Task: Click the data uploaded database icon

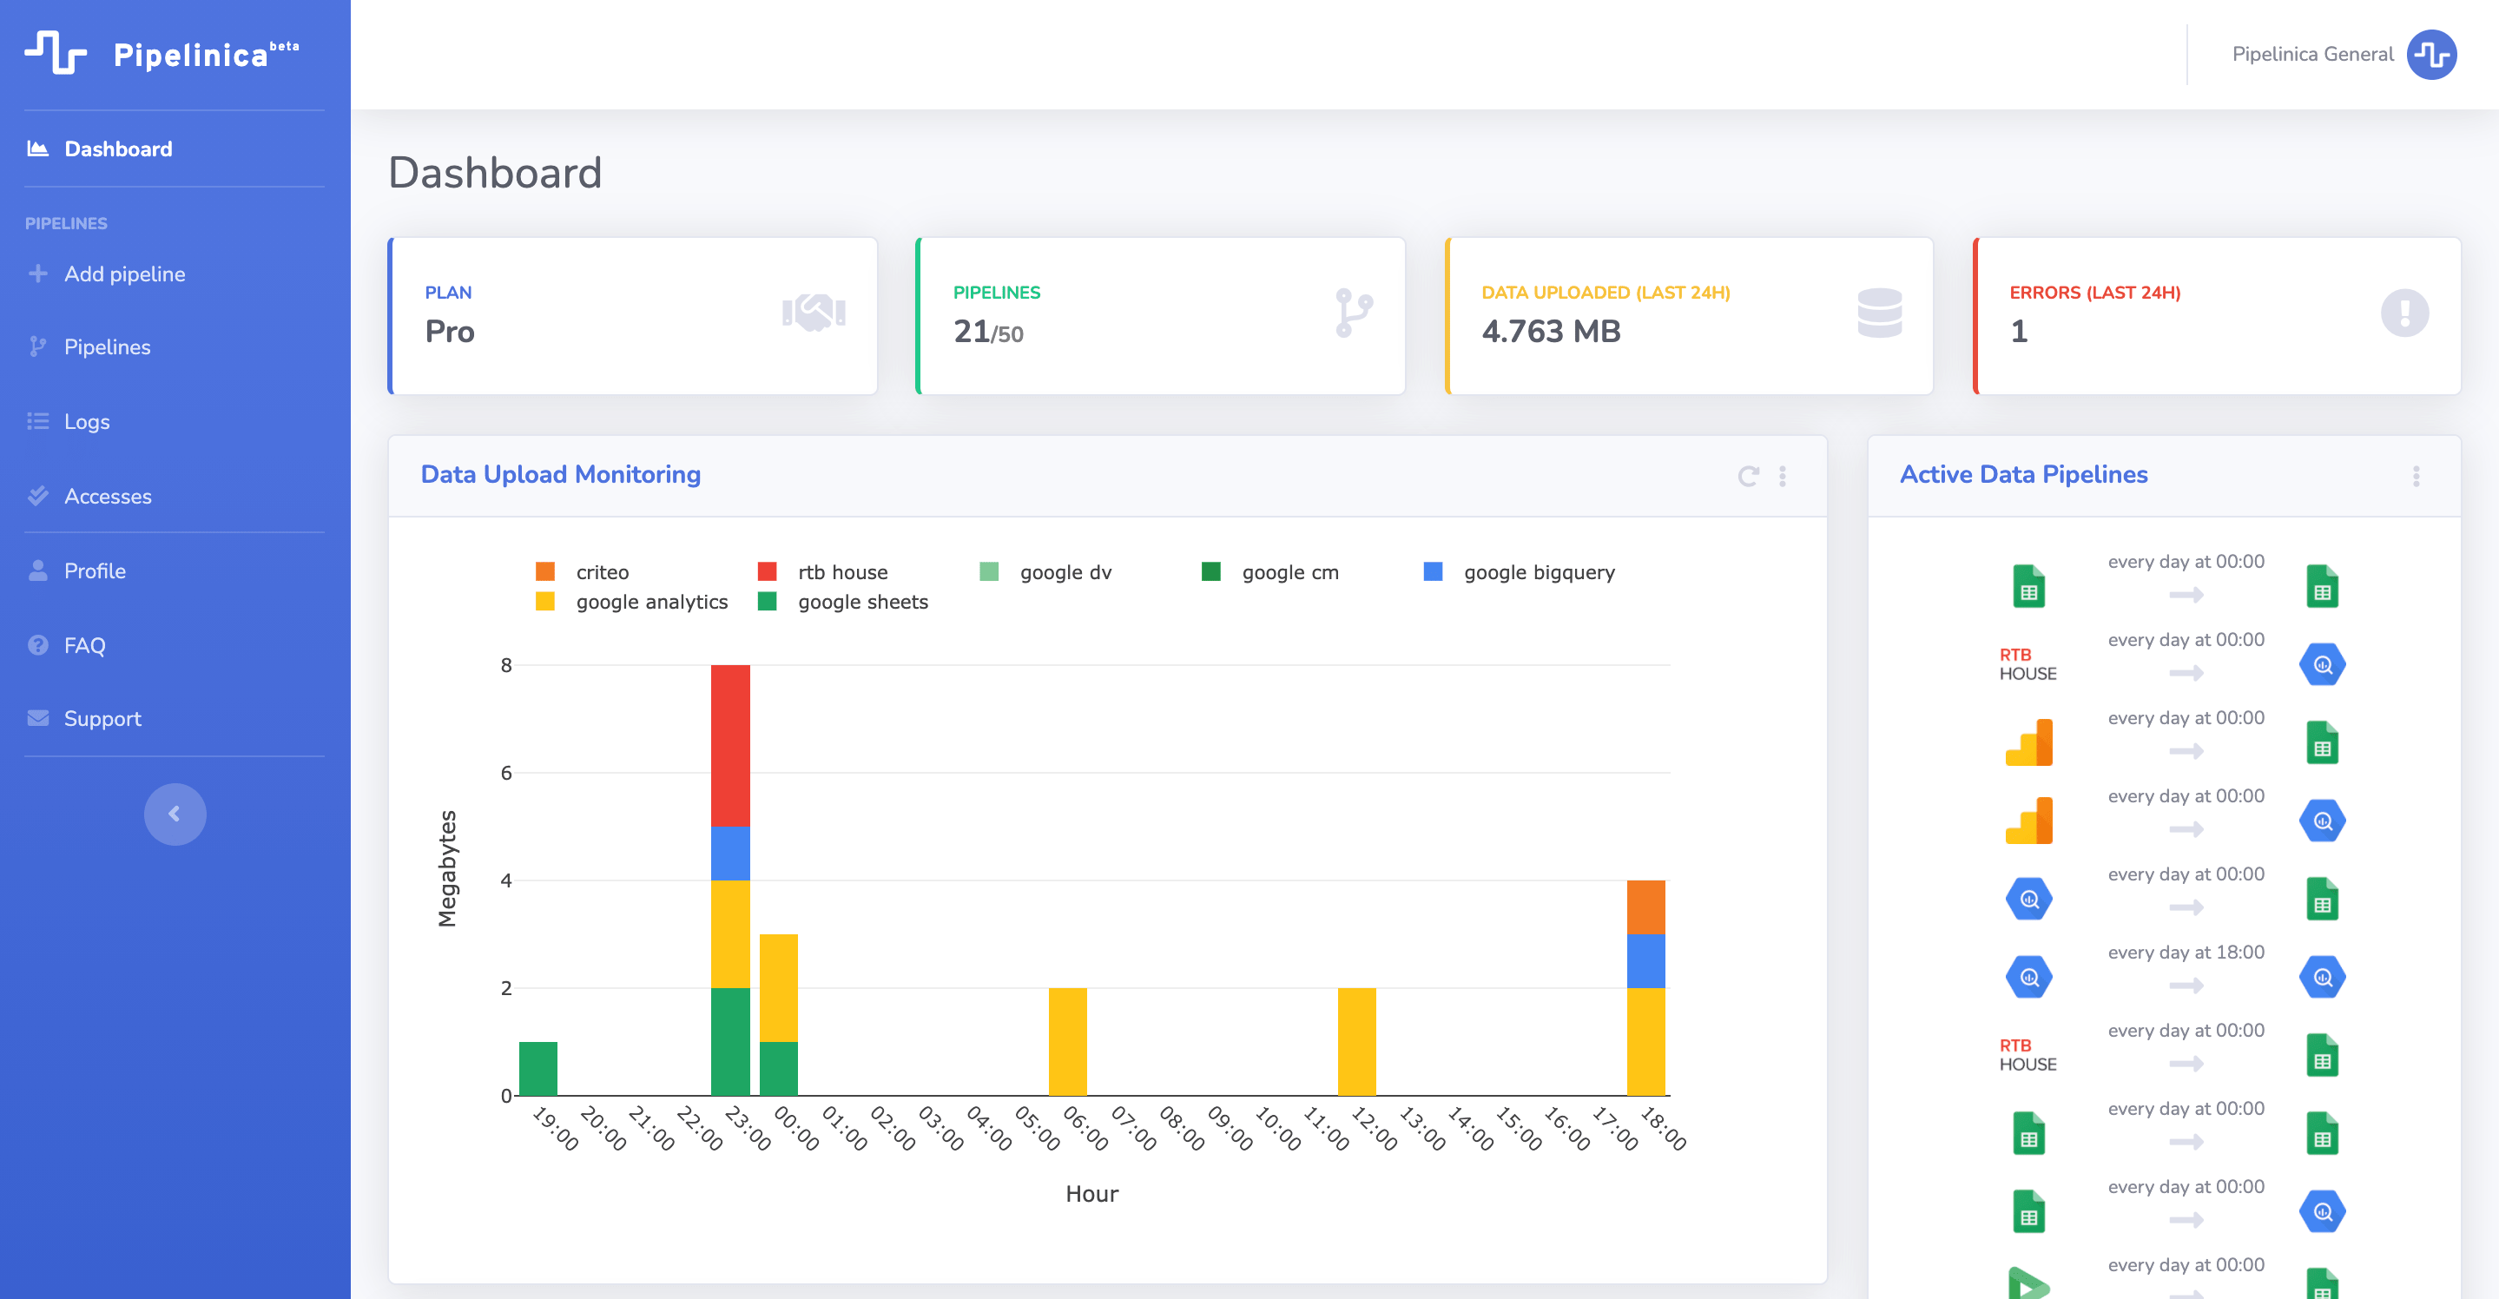Action: (x=1879, y=313)
